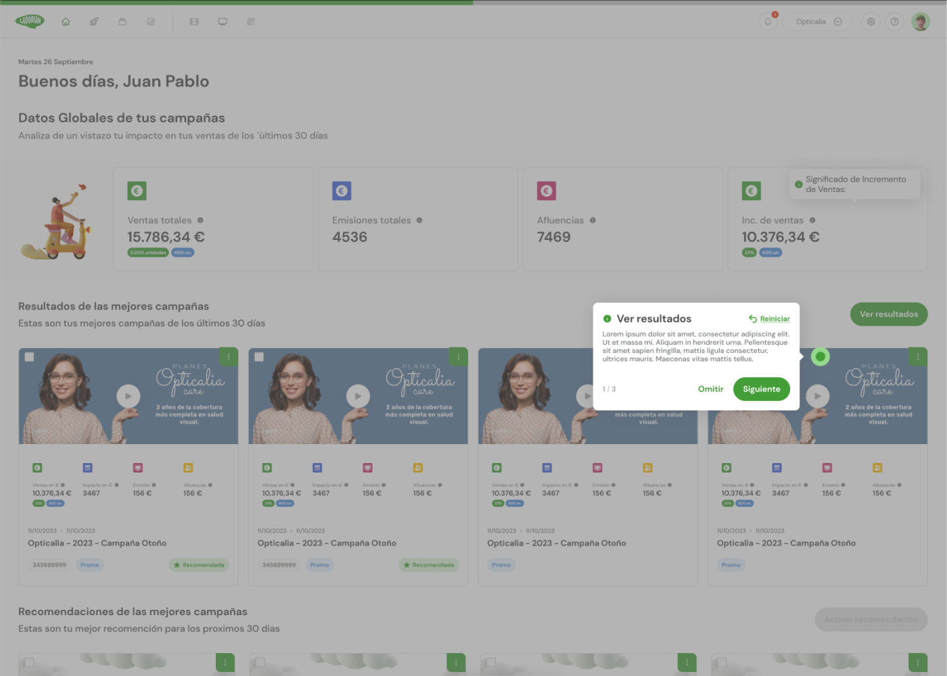
Task: Open first campaign card three-dot menu
Action: [x=229, y=357]
